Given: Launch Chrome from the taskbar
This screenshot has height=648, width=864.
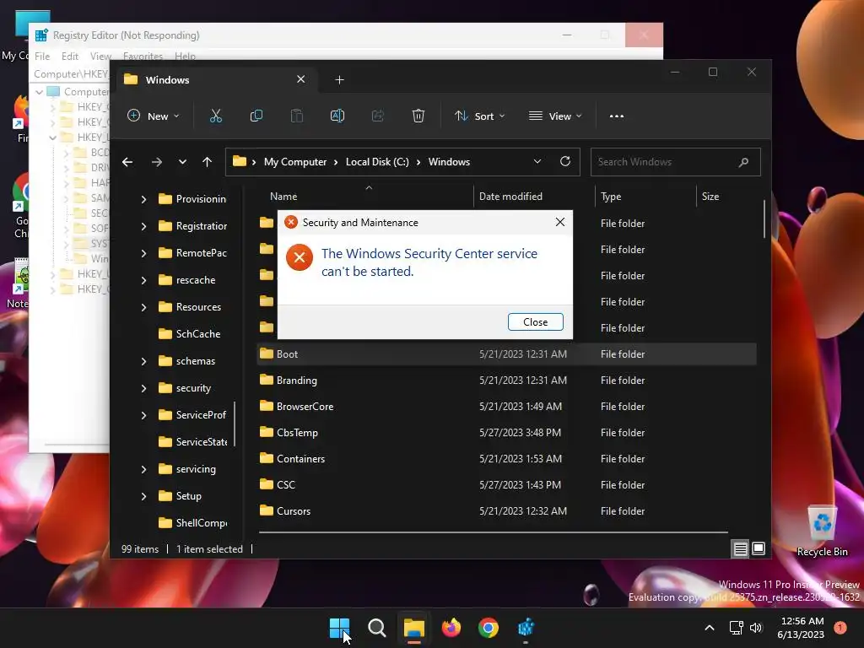Looking at the screenshot, I should [489, 628].
